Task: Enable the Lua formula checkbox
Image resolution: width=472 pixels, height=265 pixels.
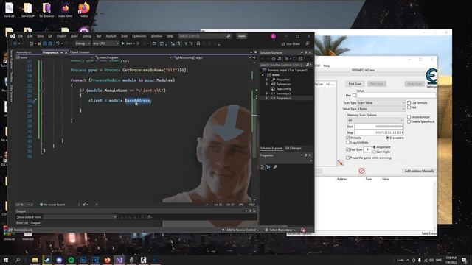Action: 409,103
